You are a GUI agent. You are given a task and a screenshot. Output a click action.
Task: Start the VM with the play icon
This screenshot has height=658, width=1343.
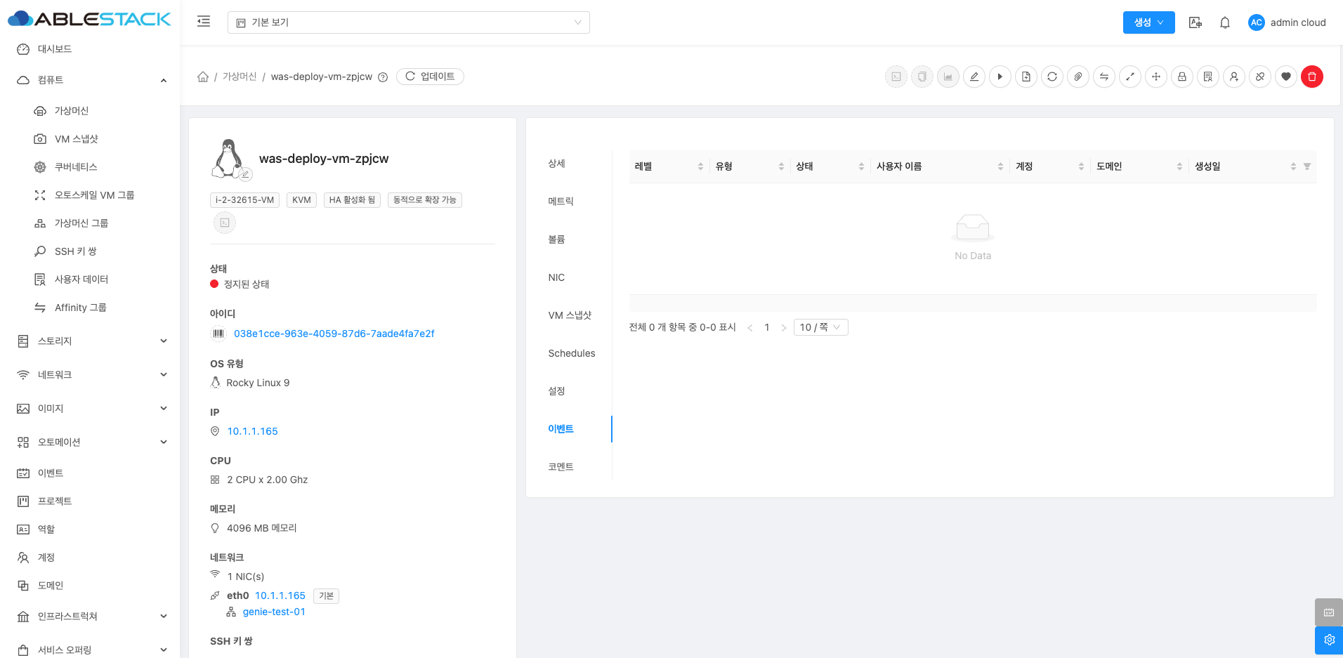[1000, 77]
